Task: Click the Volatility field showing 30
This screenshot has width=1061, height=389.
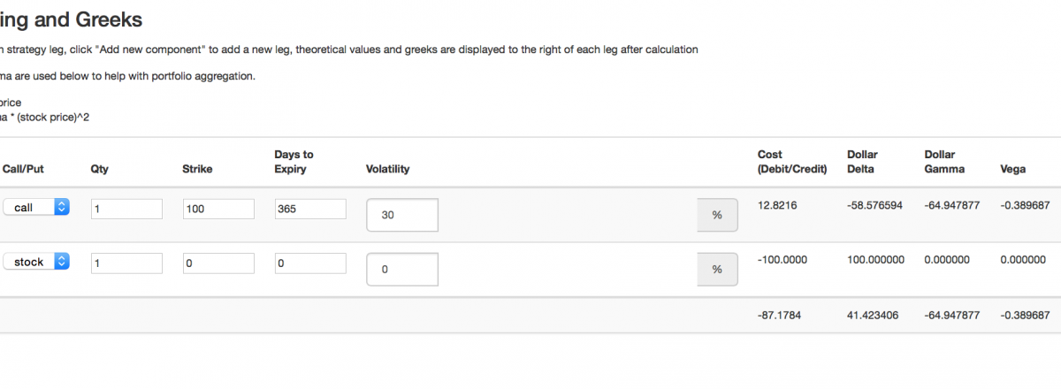Action: pos(402,215)
